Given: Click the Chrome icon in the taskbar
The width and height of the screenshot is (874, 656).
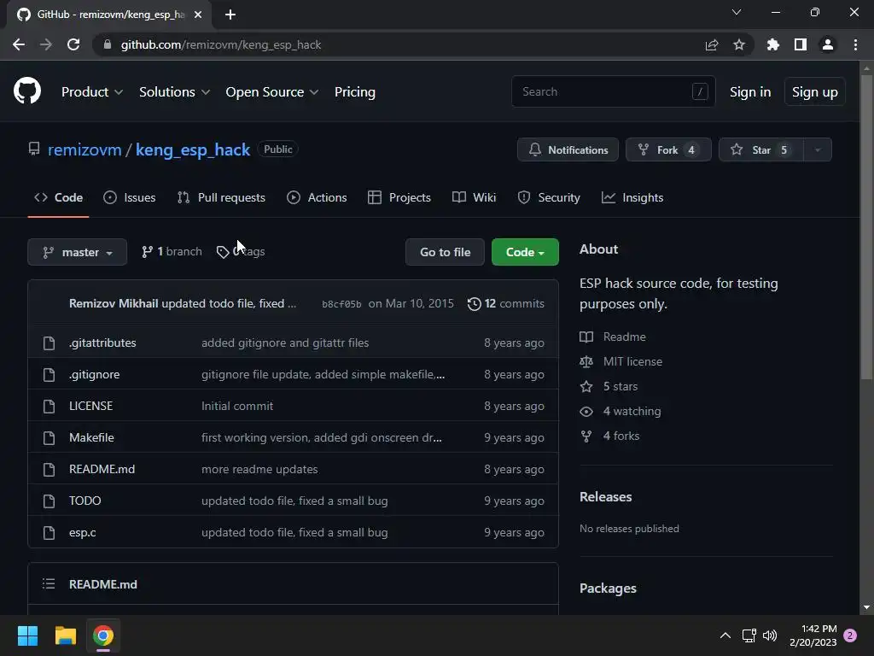Looking at the screenshot, I should pyautogui.click(x=103, y=635).
